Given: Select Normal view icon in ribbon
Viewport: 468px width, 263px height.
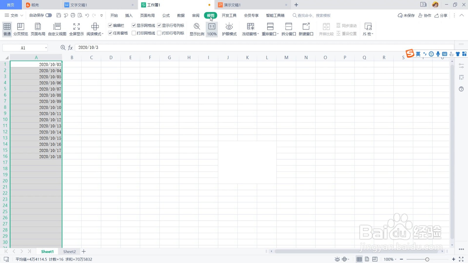Looking at the screenshot, I should (7, 27).
